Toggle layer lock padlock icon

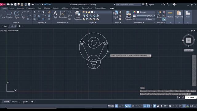pos(89,12)
